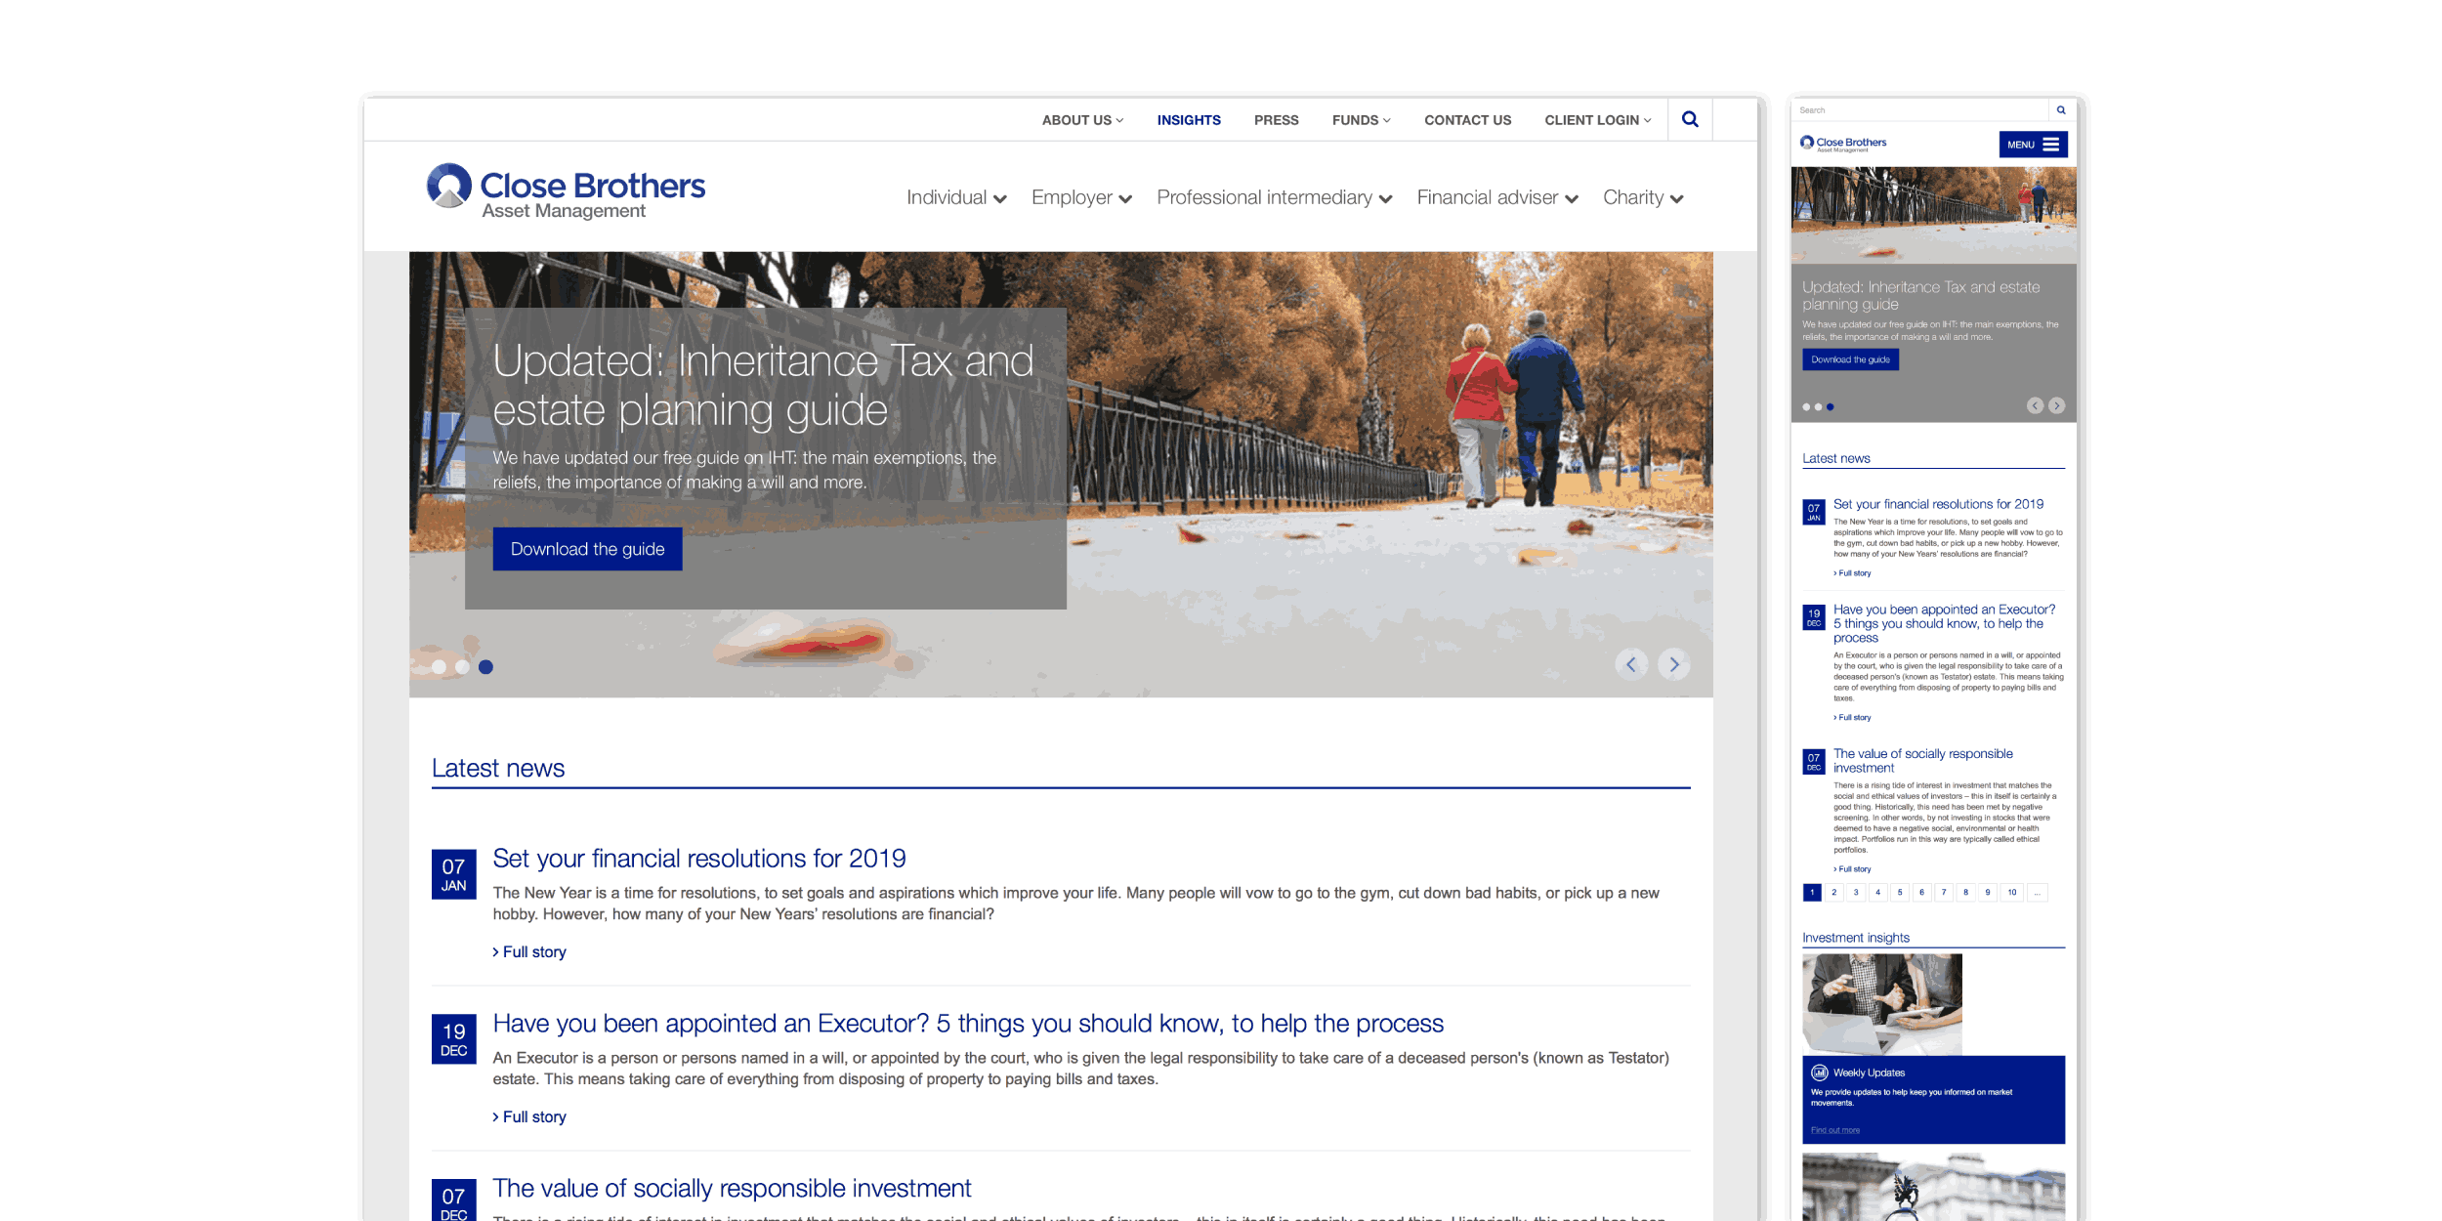Go to page 5 in mobile pagination

tap(1900, 893)
